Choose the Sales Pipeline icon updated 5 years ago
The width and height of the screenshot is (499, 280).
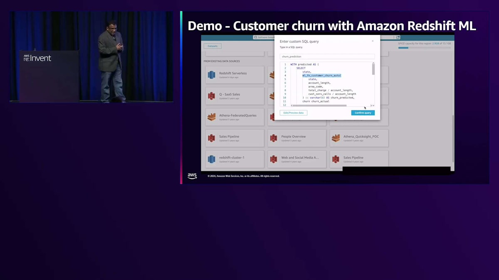coord(211,138)
